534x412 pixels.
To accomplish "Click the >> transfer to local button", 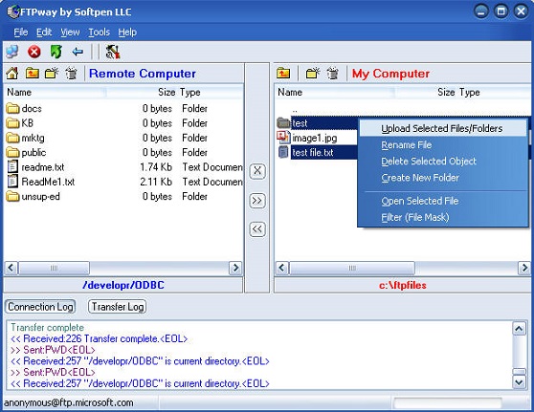I will [257, 201].
